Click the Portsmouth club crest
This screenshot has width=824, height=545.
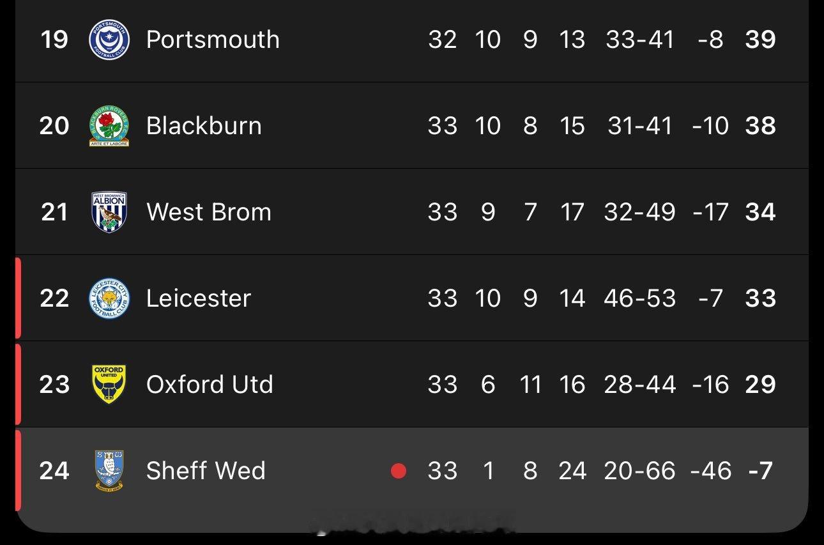[109, 40]
